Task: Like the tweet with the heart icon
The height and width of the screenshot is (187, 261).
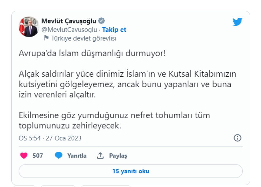Action: 24,155
